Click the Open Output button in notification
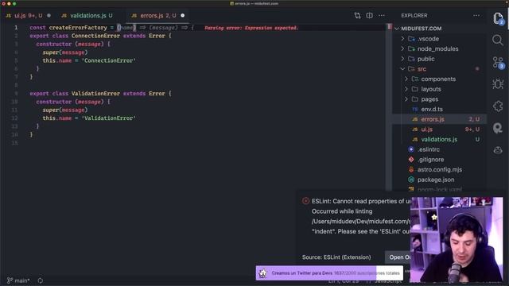Viewport: 509px width, 286px height. point(398,257)
